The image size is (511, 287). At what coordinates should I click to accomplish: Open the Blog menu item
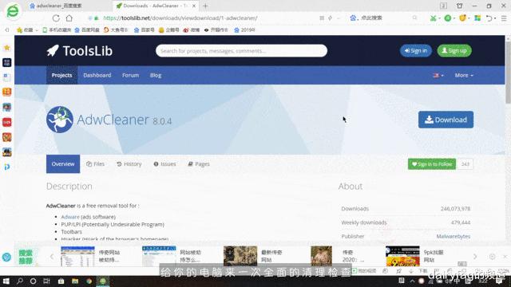(x=156, y=75)
